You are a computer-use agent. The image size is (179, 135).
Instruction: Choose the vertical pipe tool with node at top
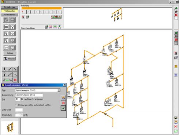pos(5,74)
